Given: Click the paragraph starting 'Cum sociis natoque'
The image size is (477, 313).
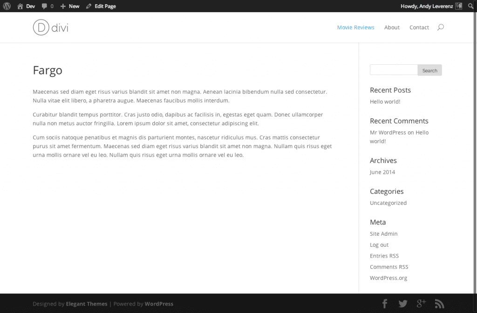Looking at the screenshot, I should 182,146.
